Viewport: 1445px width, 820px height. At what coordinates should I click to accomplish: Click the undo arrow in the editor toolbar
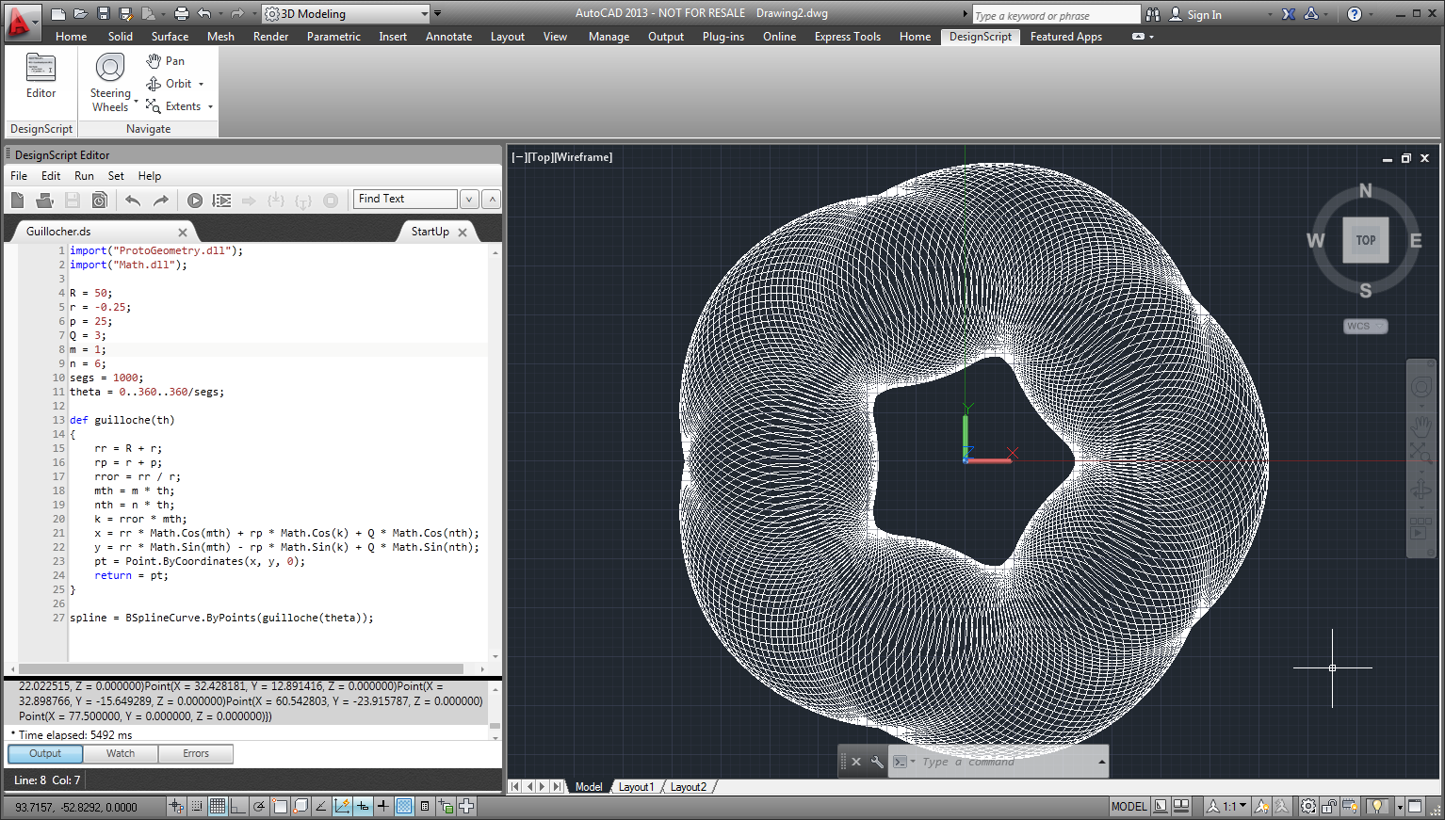tap(133, 201)
